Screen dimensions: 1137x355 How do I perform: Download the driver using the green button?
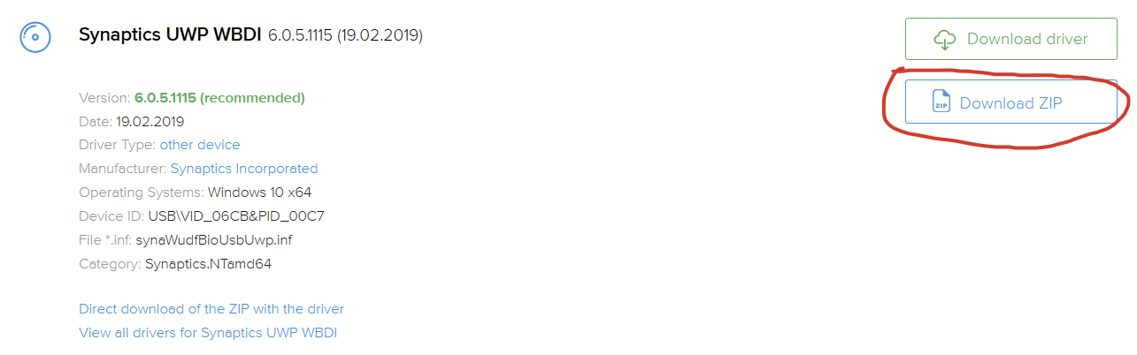point(1010,39)
